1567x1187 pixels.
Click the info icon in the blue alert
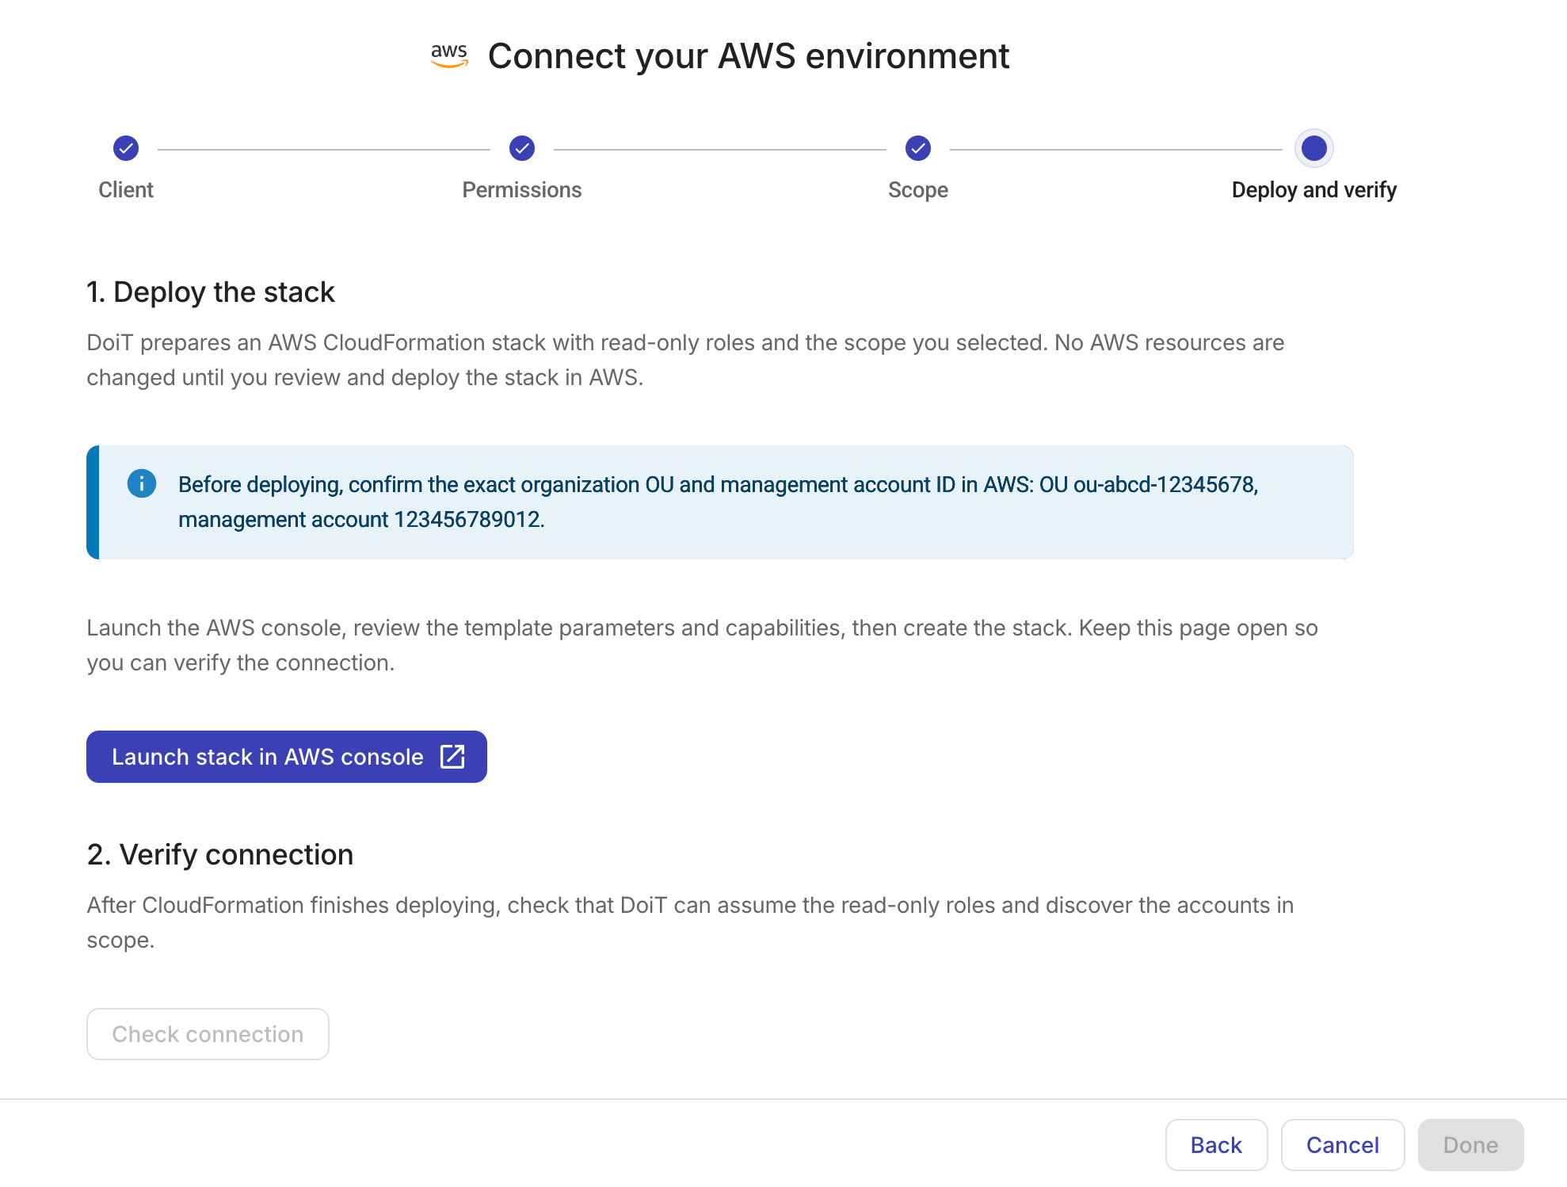pos(142,483)
